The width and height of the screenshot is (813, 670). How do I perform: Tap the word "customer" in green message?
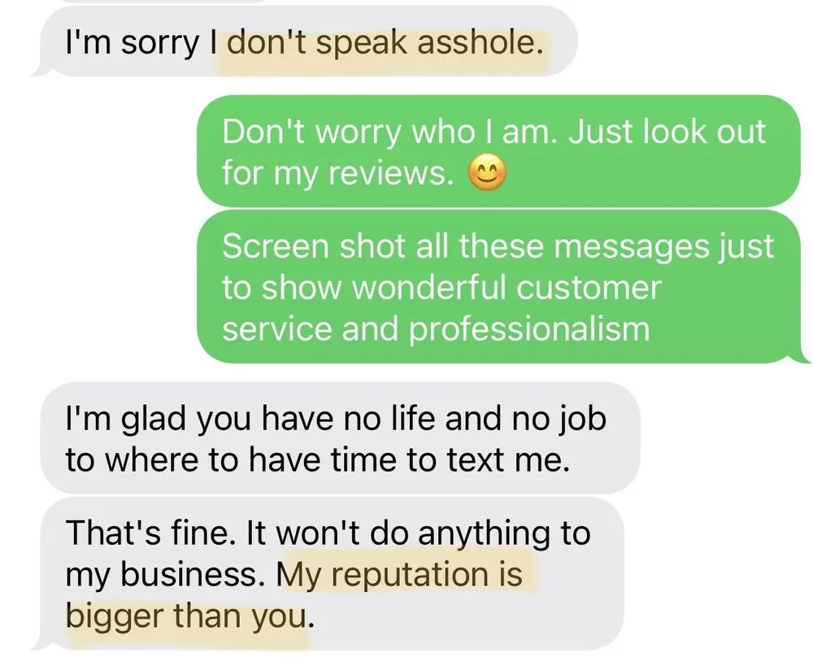(588, 287)
